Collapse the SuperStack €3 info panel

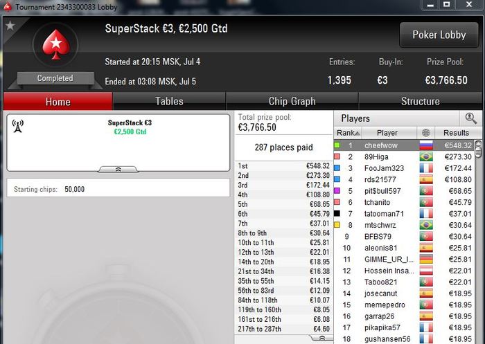pos(118,170)
